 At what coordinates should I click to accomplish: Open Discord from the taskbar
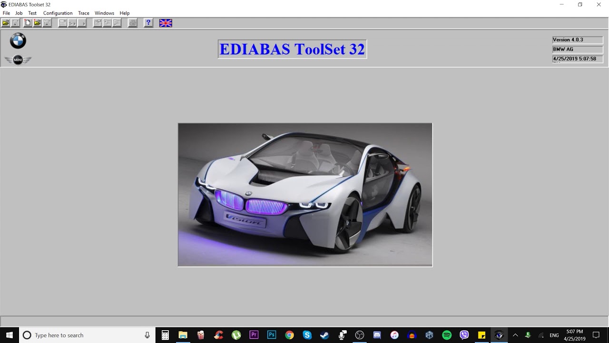[377, 335]
